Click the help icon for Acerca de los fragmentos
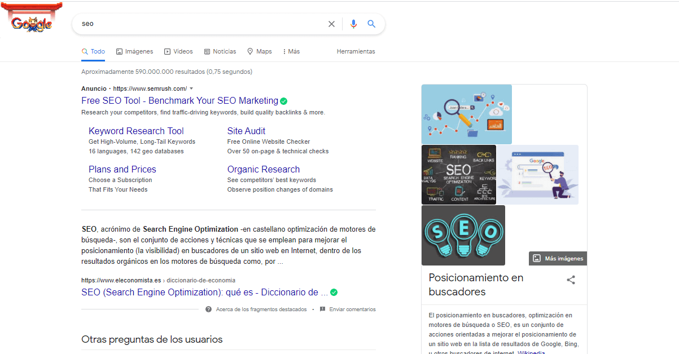679x354 pixels. click(209, 309)
